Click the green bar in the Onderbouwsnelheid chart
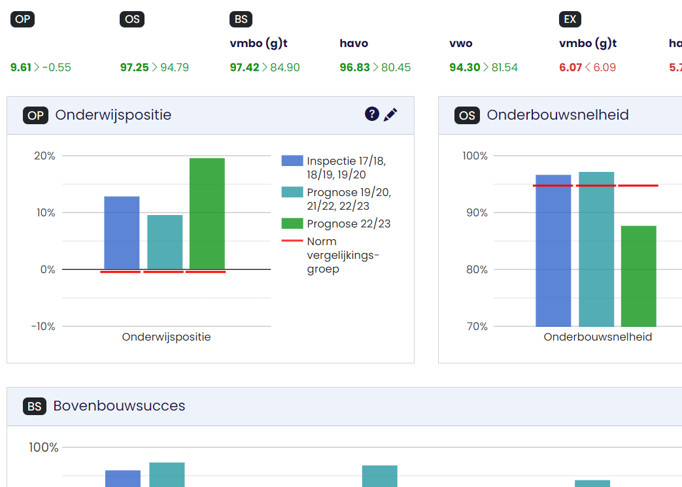The height and width of the screenshot is (487, 682). click(x=638, y=276)
